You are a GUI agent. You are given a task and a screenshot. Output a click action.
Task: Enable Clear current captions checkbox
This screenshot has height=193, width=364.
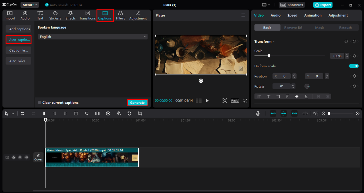(40, 103)
